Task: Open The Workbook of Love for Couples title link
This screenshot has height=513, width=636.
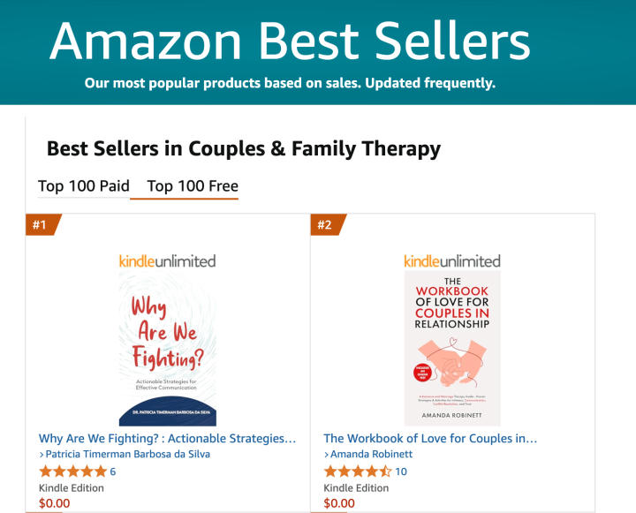Action: point(431,438)
